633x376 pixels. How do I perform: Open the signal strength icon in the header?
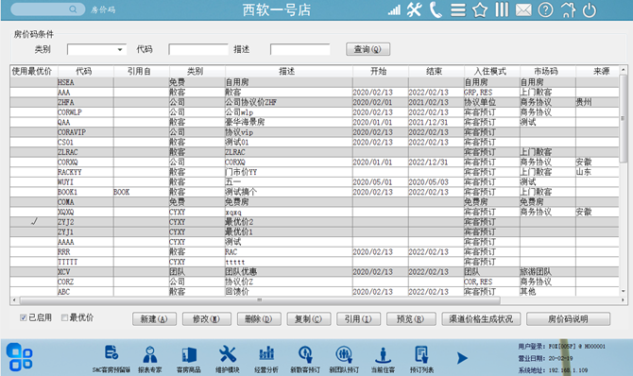pos(394,10)
